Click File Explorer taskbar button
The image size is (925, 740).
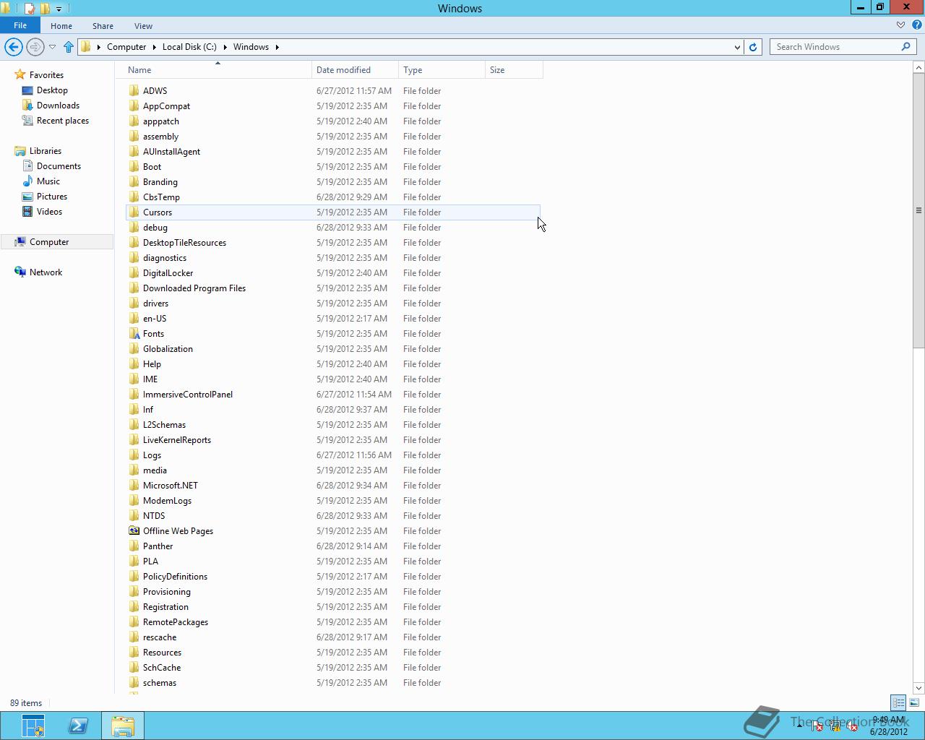point(123,726)
